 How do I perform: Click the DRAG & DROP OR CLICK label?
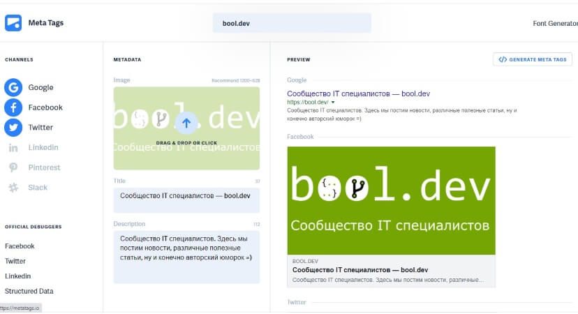pos(186,143)
